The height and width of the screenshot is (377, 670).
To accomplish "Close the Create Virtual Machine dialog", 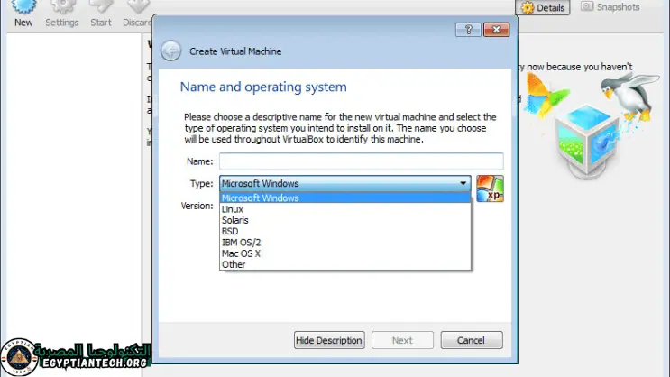I will (x=496, y=30).
